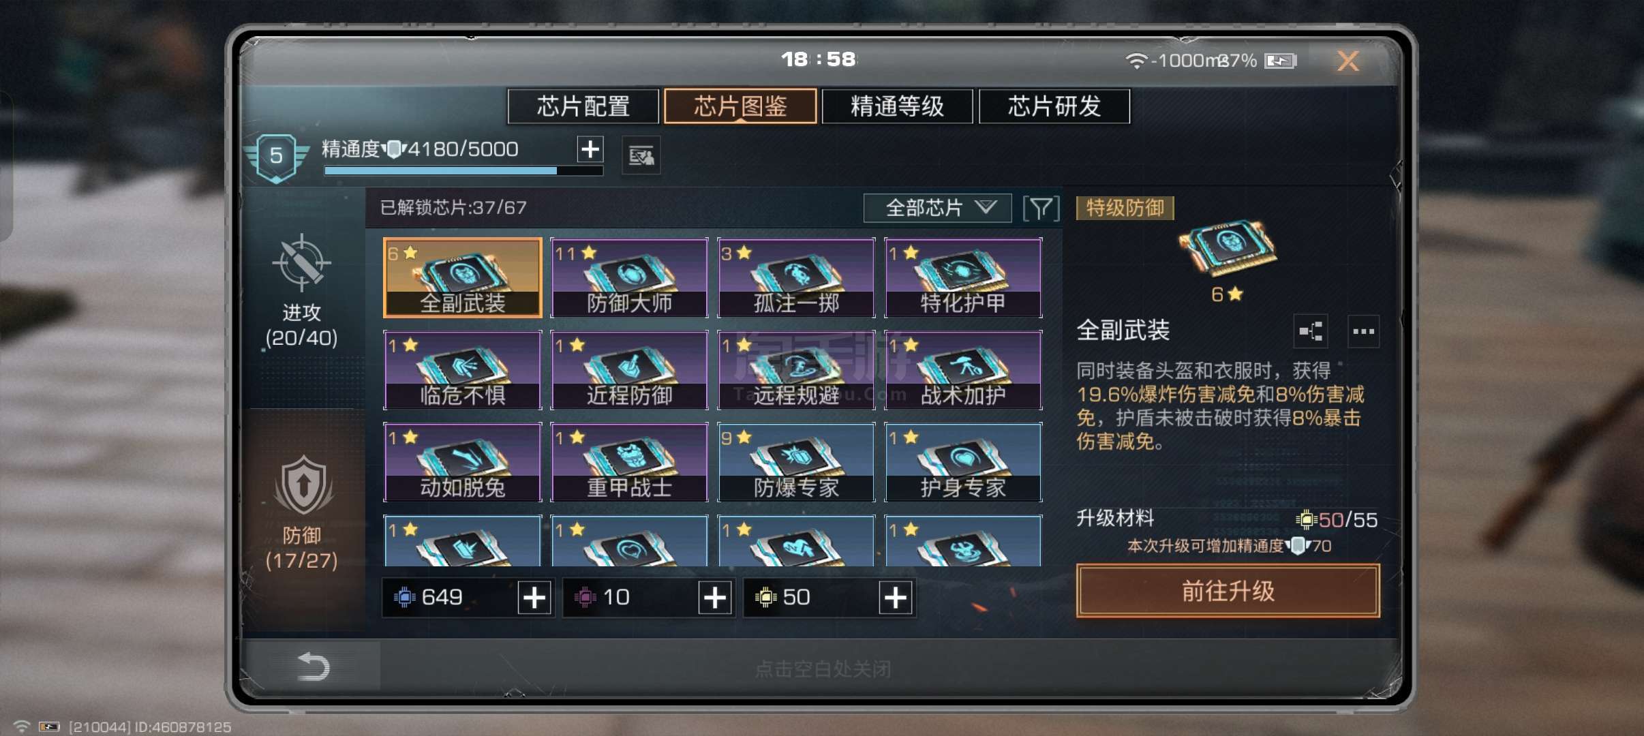Screen dimensions: 1644x736
Task: Add more purple chip currency 10
Action: [714, 598]
